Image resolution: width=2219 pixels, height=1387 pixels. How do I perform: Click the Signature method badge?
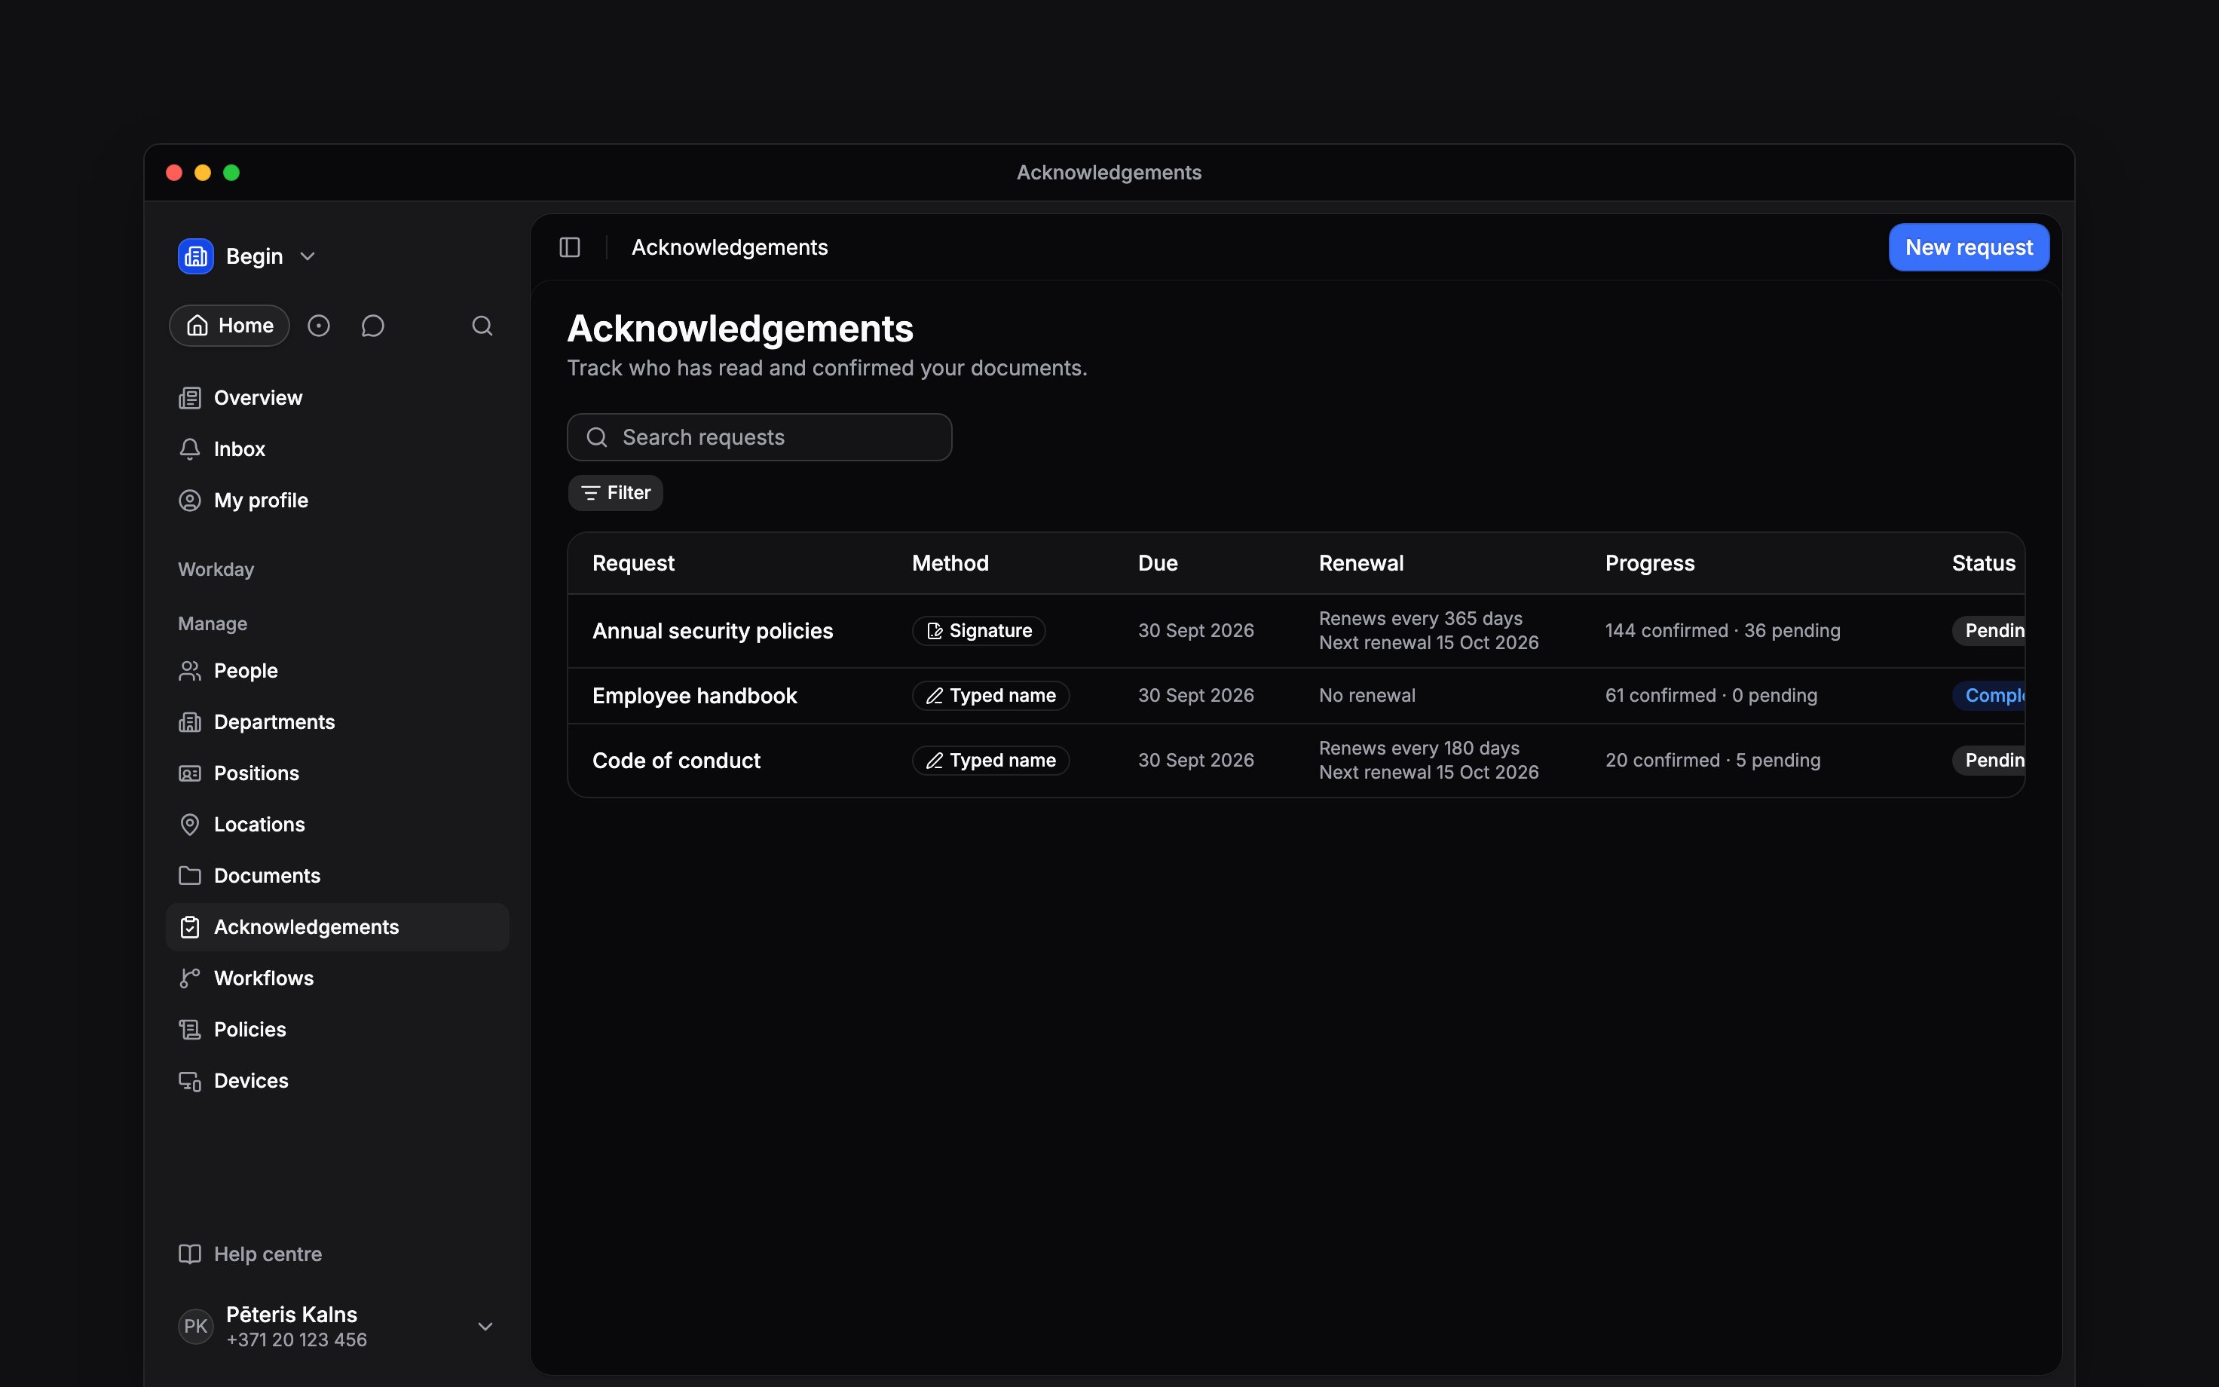pos(978,630)
